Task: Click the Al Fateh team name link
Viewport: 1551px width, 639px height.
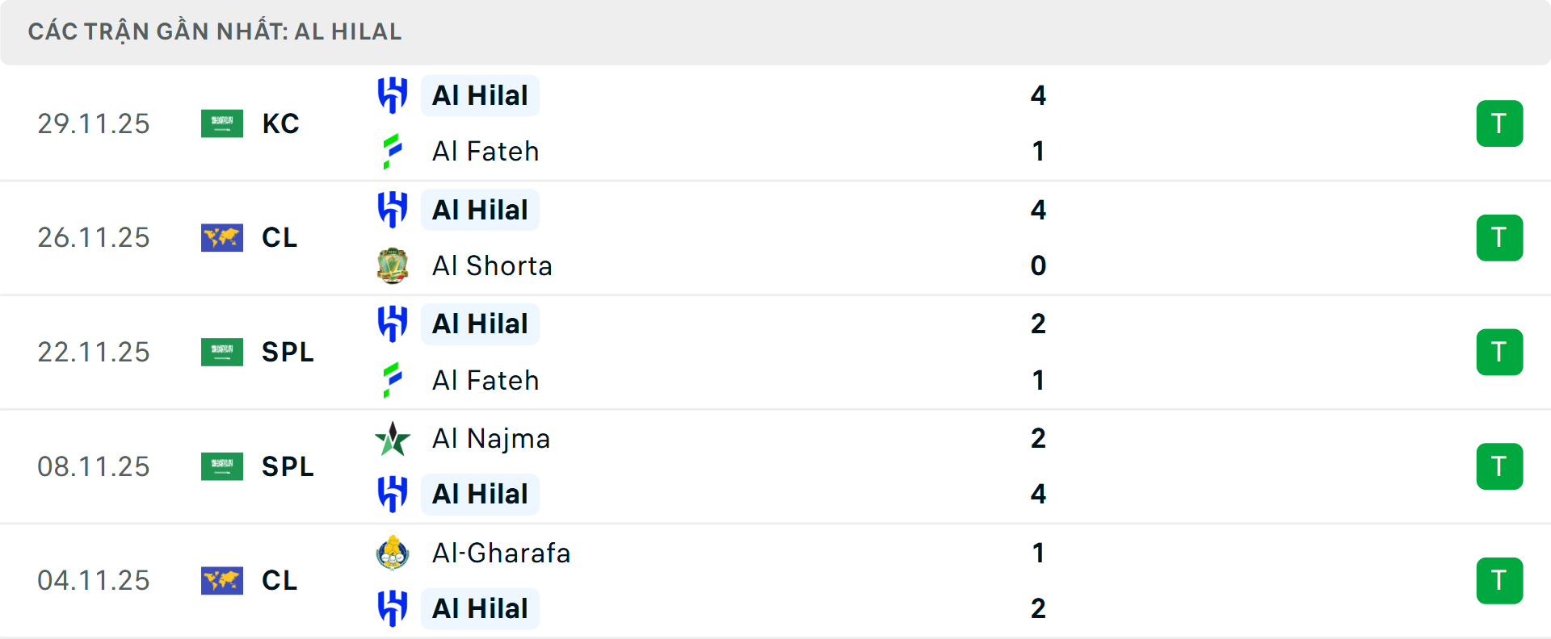Action: pos(485,151)
